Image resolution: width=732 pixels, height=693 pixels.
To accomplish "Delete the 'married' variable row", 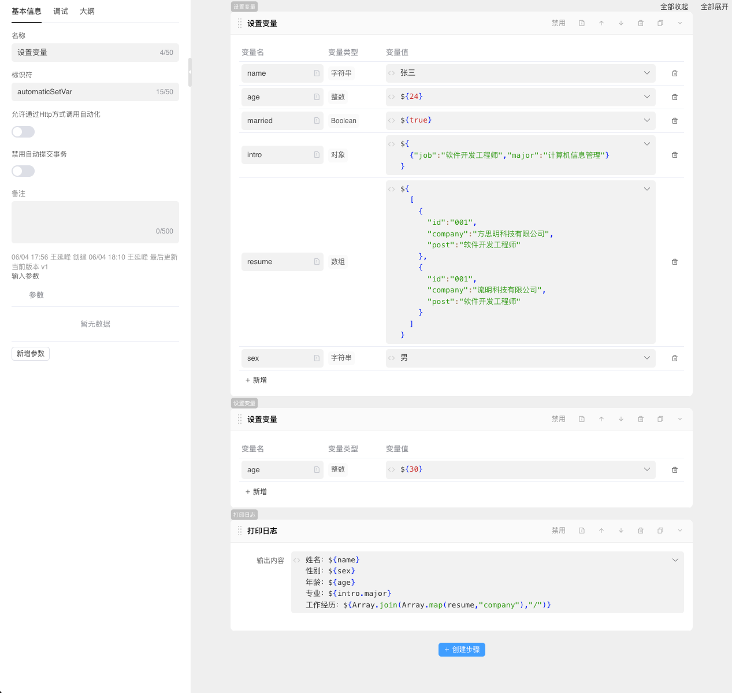I will point(674,121).
